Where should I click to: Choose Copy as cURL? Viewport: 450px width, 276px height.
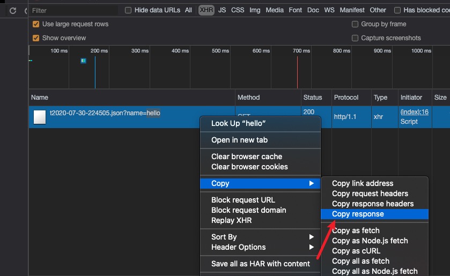point(374,251)
